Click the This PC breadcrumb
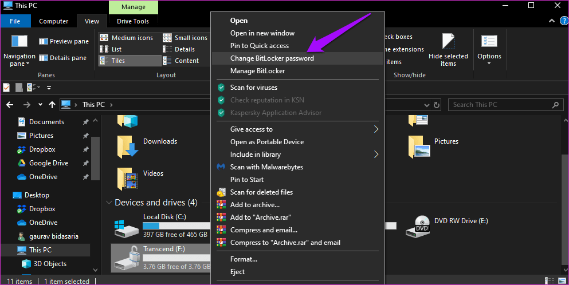The width and height of the screenshot is (569, 285). click(93, 105)
